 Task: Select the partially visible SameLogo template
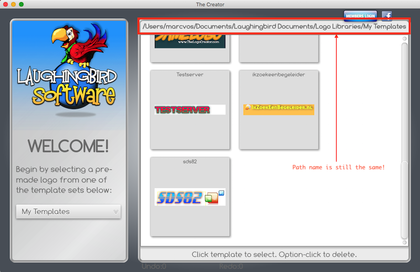click(190, 48)
